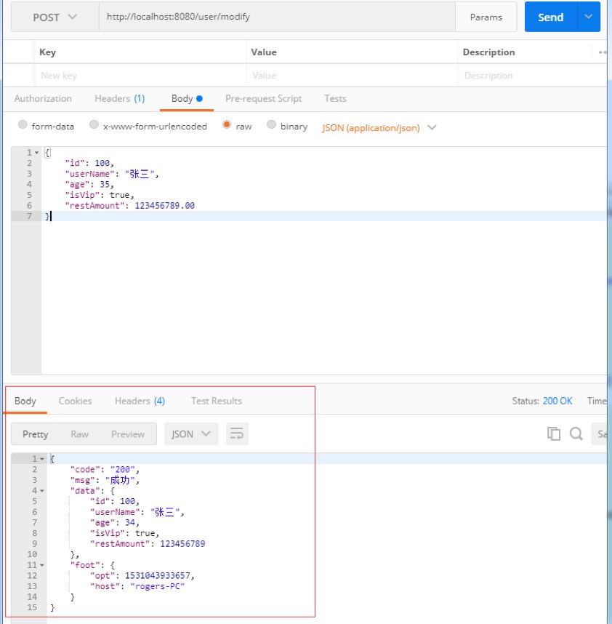Viewport: 612px width, 624px height.
Task: Click the 200 OK status text
Action: pyautogui.click(x=557, y=401)
